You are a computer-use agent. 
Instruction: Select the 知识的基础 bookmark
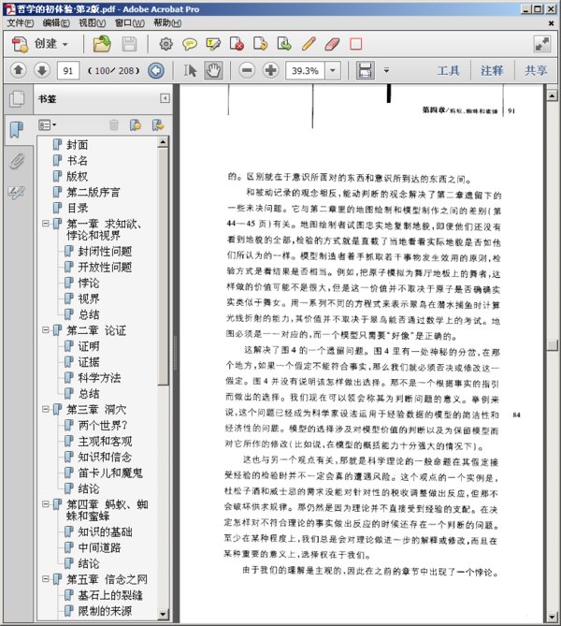tap(105, 531)
